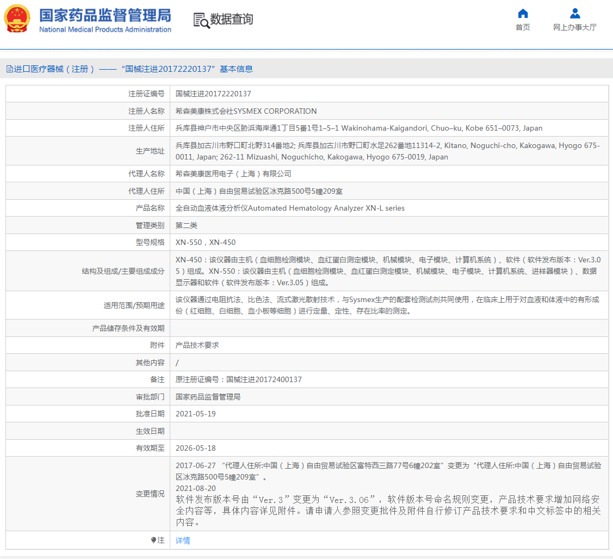Click the 产品名称 row label

click(150, 208)
